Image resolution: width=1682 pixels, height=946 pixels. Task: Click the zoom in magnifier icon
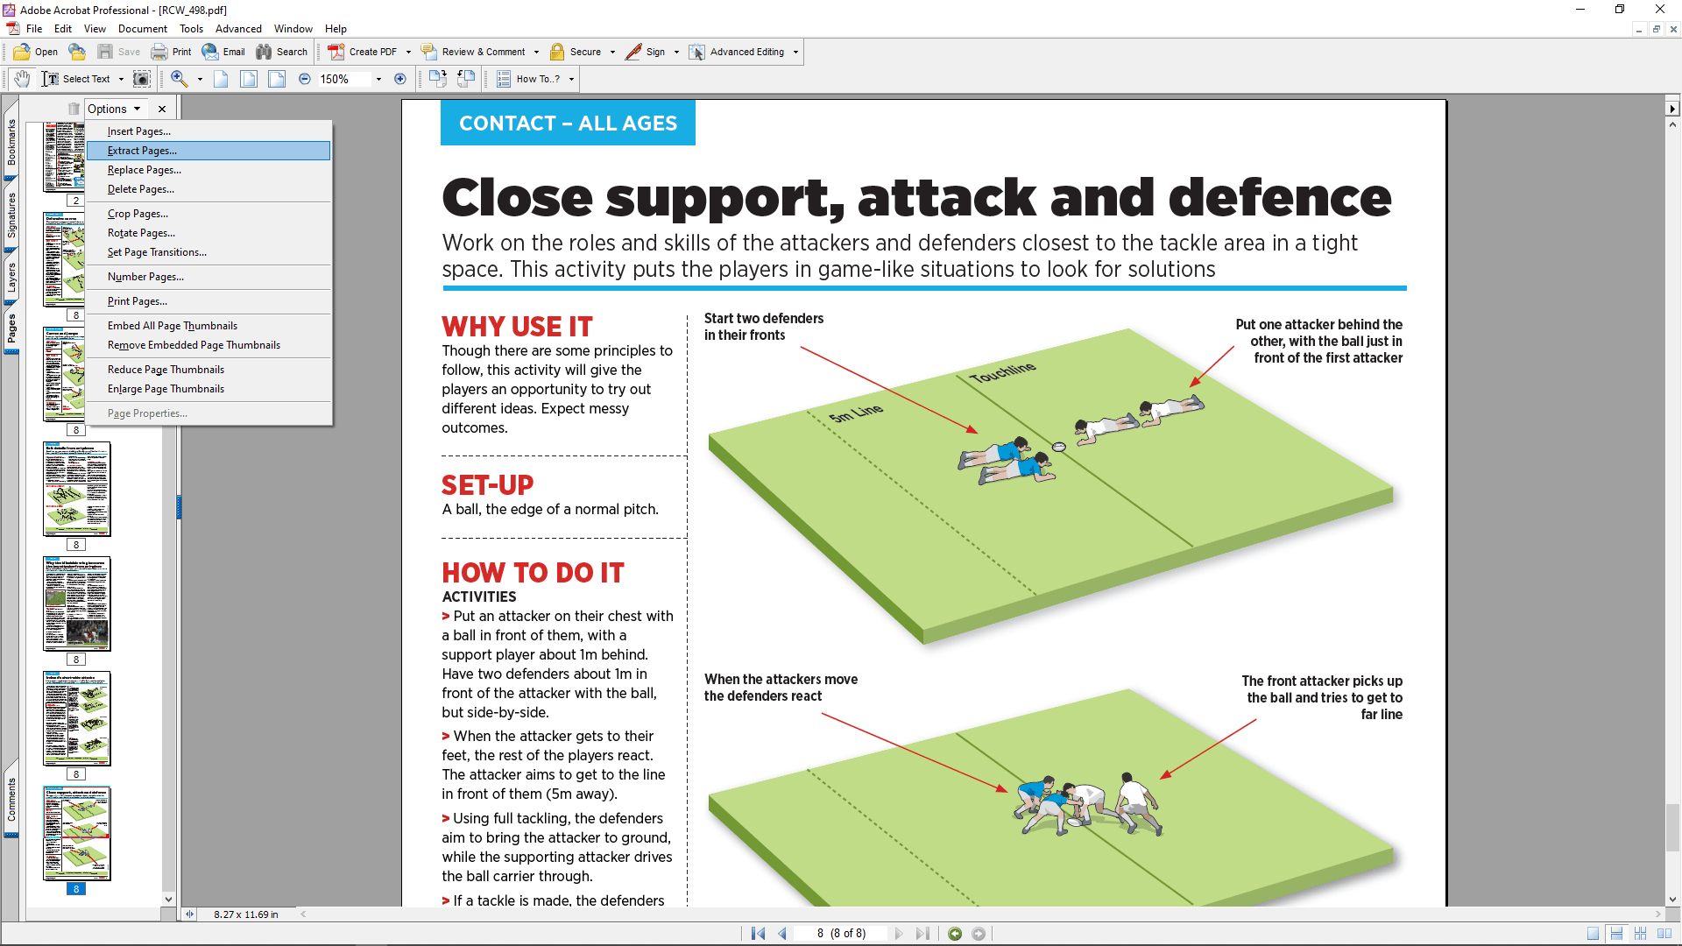(180, 77)
